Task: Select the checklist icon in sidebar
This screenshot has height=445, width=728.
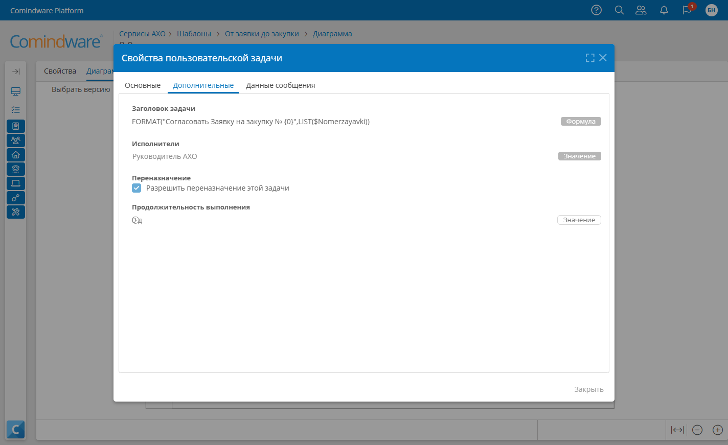Action: click(x=16, y=109)
